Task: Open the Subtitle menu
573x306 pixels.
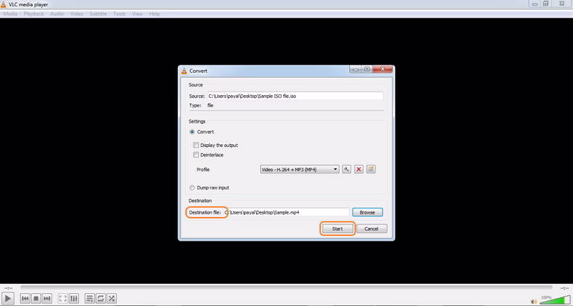Action: 98,14
